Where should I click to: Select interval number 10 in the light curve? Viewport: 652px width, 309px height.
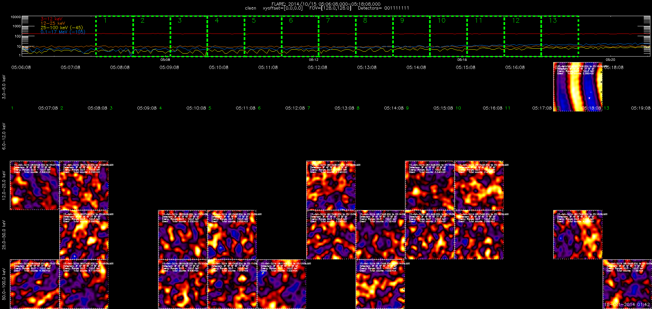pyautogui.click(x=448, y=36)
